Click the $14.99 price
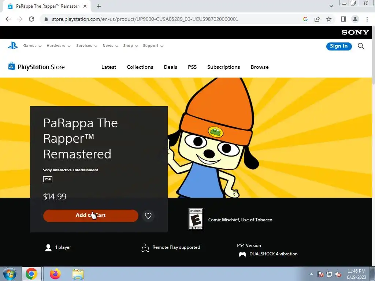 click(x=55, y=196)
